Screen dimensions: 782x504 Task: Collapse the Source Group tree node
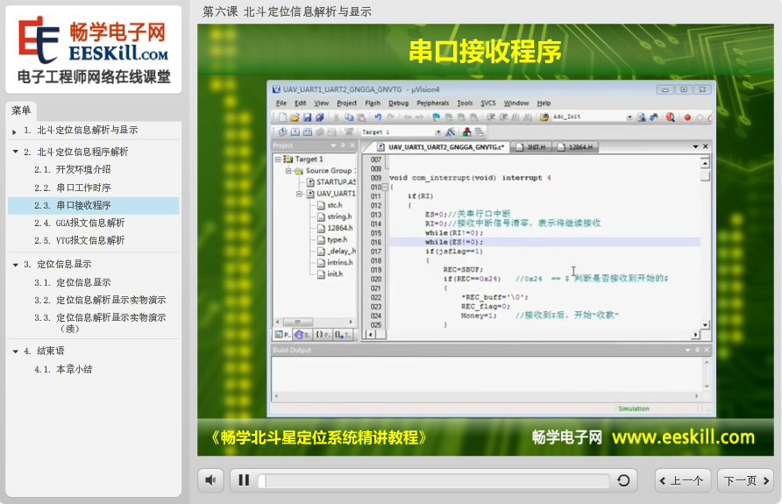pyautogui.click(x=288, y=171)
